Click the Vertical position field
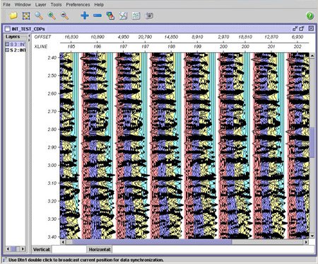 click(x=69, y=249)
